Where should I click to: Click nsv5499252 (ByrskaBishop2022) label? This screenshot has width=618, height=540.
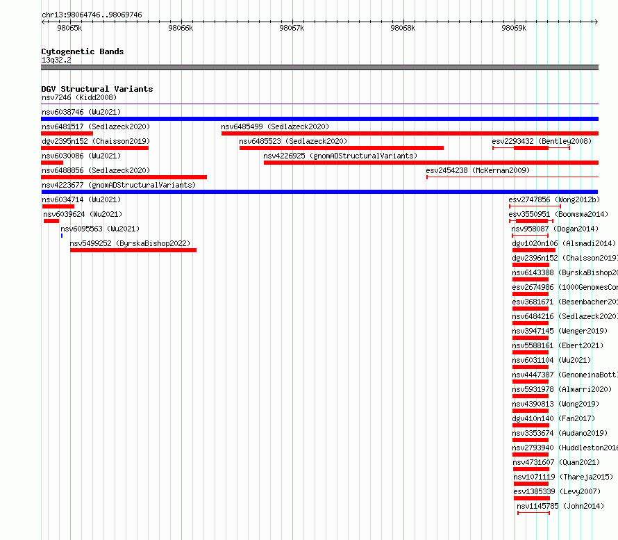(x=130, y=243)
